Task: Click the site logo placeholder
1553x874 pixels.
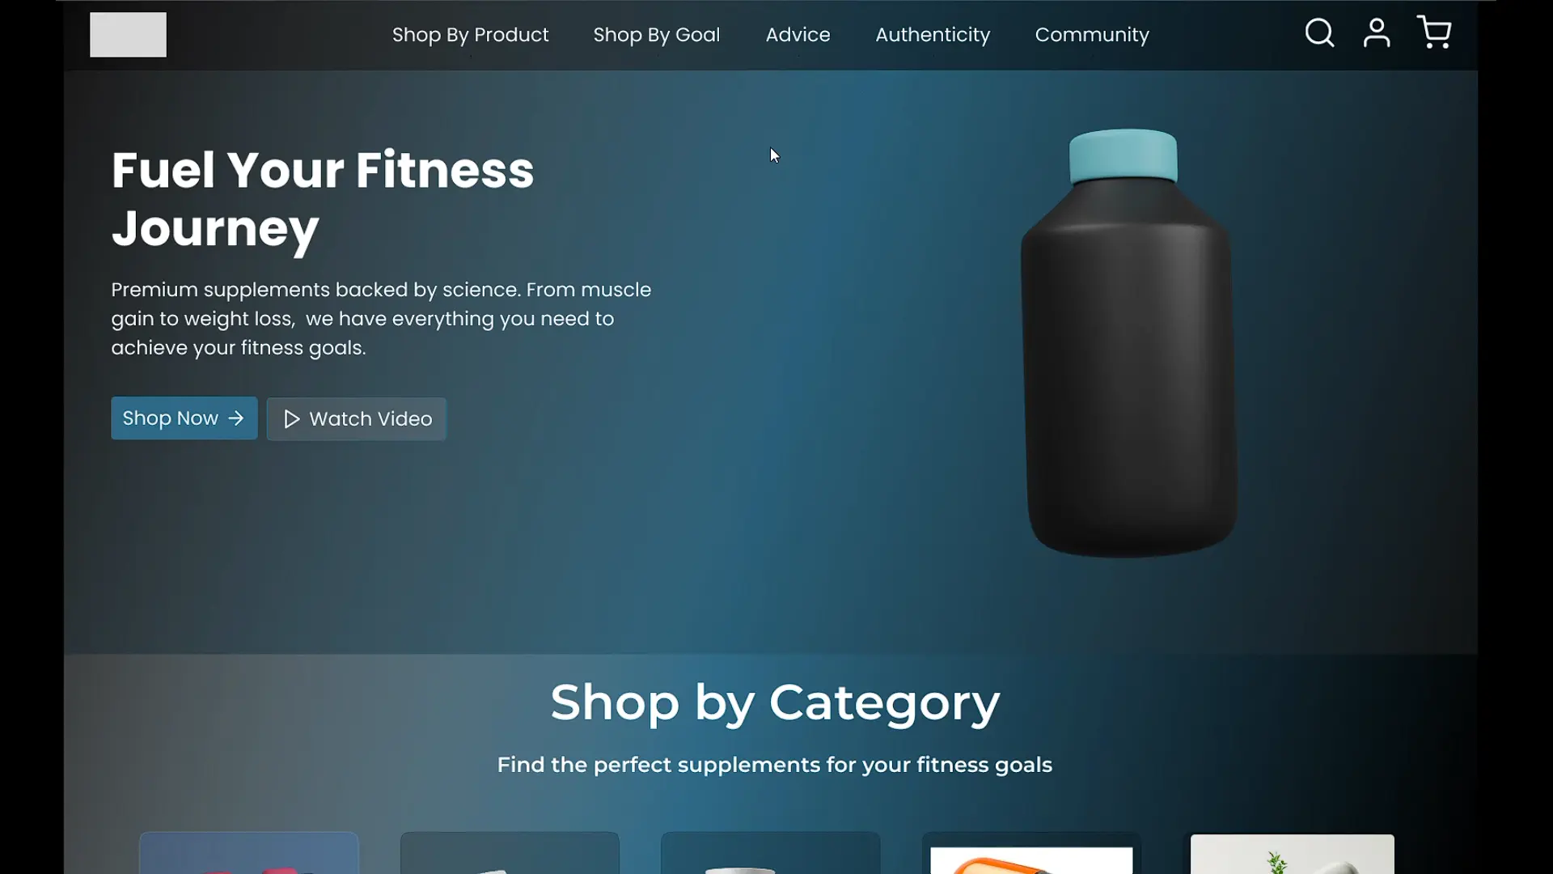Action: (x=128, y=35)
